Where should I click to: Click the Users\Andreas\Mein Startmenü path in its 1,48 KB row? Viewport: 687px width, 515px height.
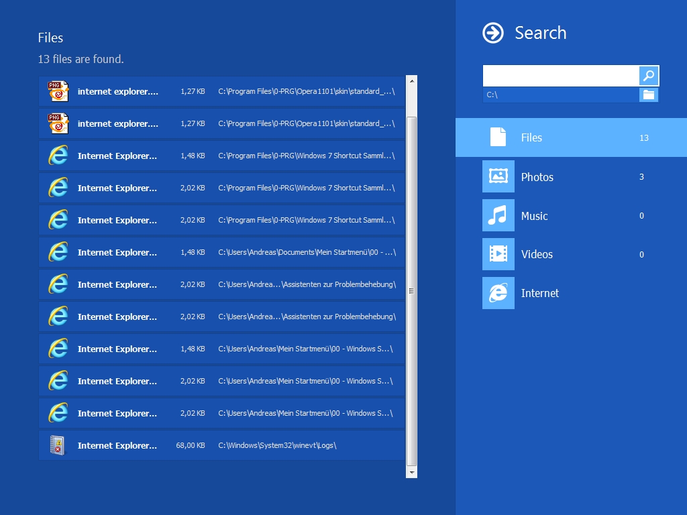point(305,349)
